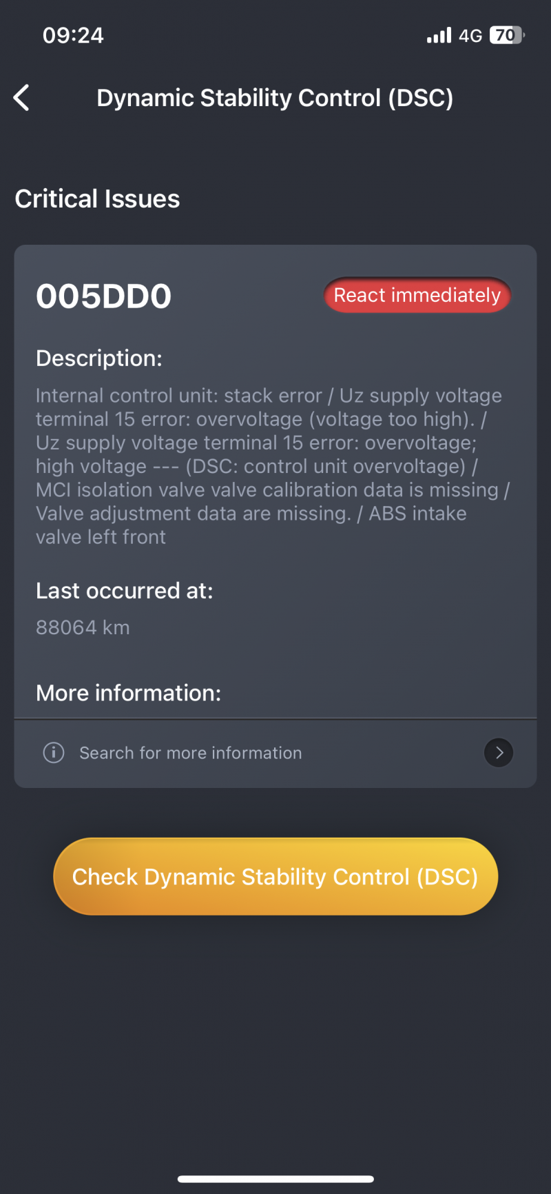Tap the battery level indicator
The height and width of the screenshot is (1194, 551).
click(507, 35)
